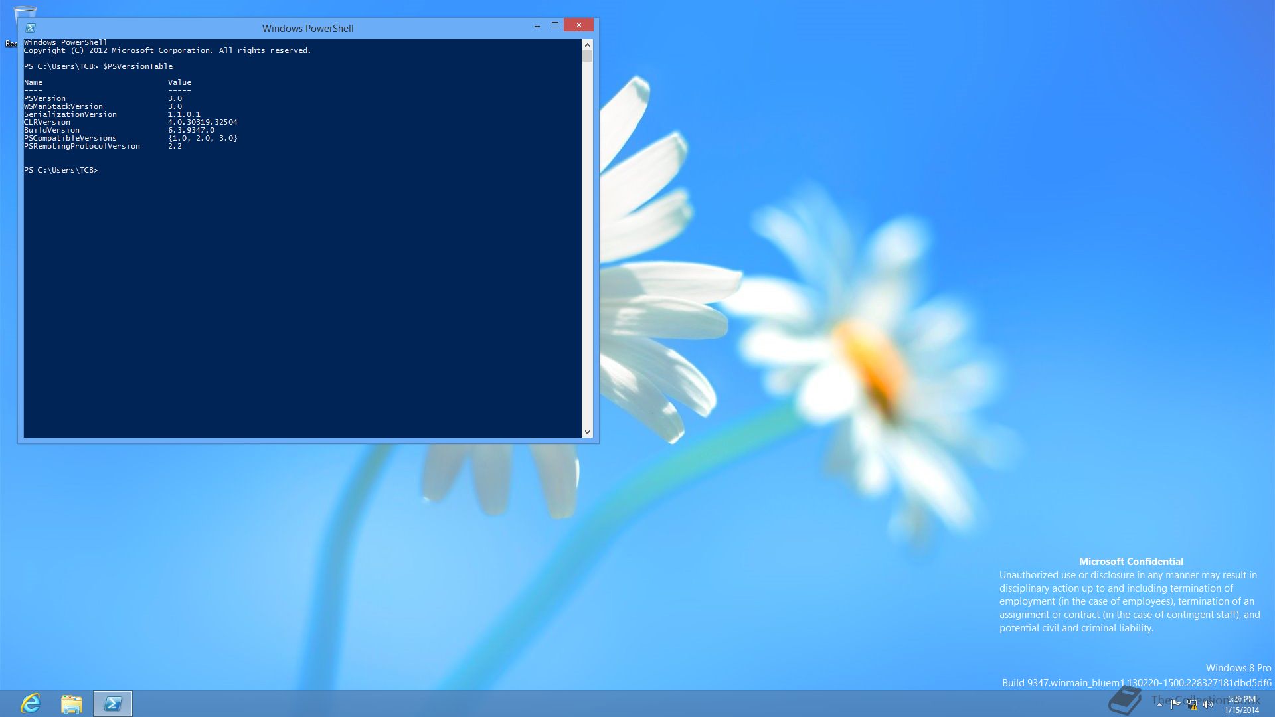Minimize the Windows PowerShell window
The height and width of the screenshot is (717, 1275).
tap(537, 25)
